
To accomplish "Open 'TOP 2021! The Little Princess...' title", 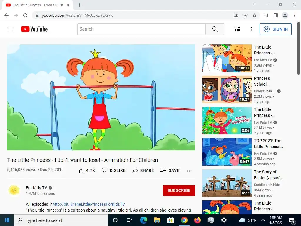I will click(268, 144).
